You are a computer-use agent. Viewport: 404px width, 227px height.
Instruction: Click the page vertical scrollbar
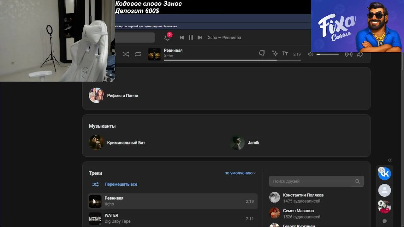pos(402,61)
